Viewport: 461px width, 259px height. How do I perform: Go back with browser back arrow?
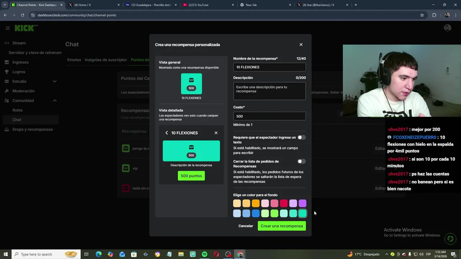tap(5, 15)
